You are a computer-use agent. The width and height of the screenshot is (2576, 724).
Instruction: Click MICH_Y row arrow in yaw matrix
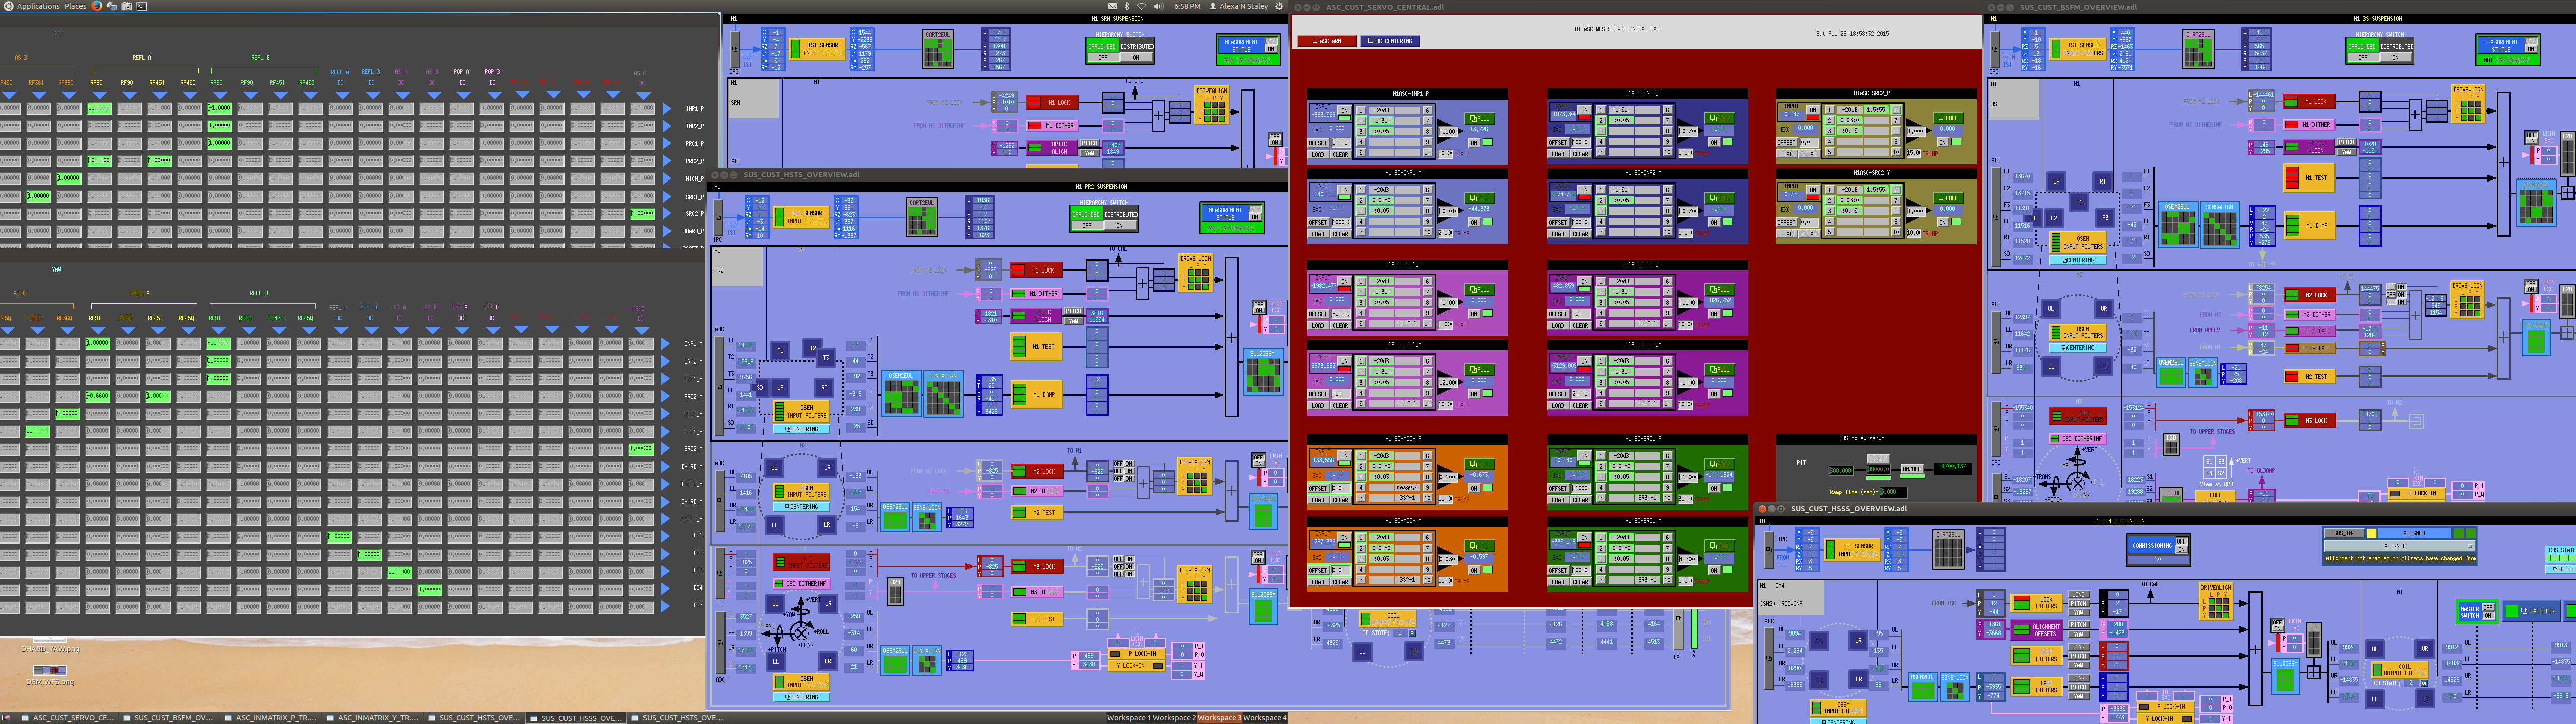click(666, 414)
